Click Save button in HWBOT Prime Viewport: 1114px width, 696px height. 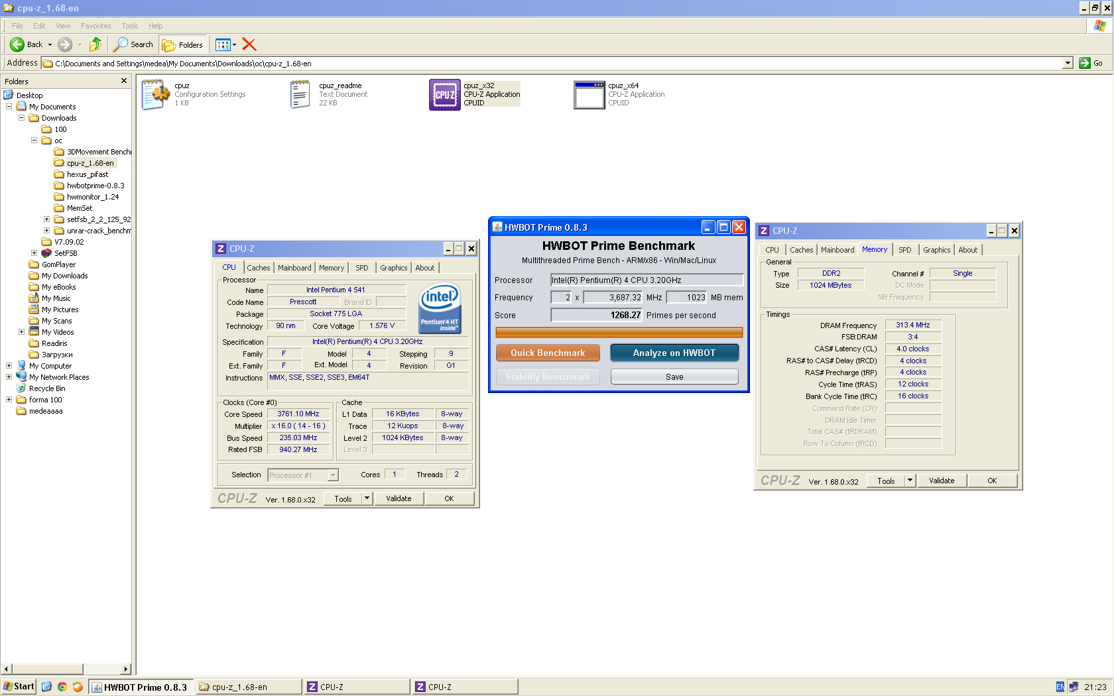click(x=674, y=377)
